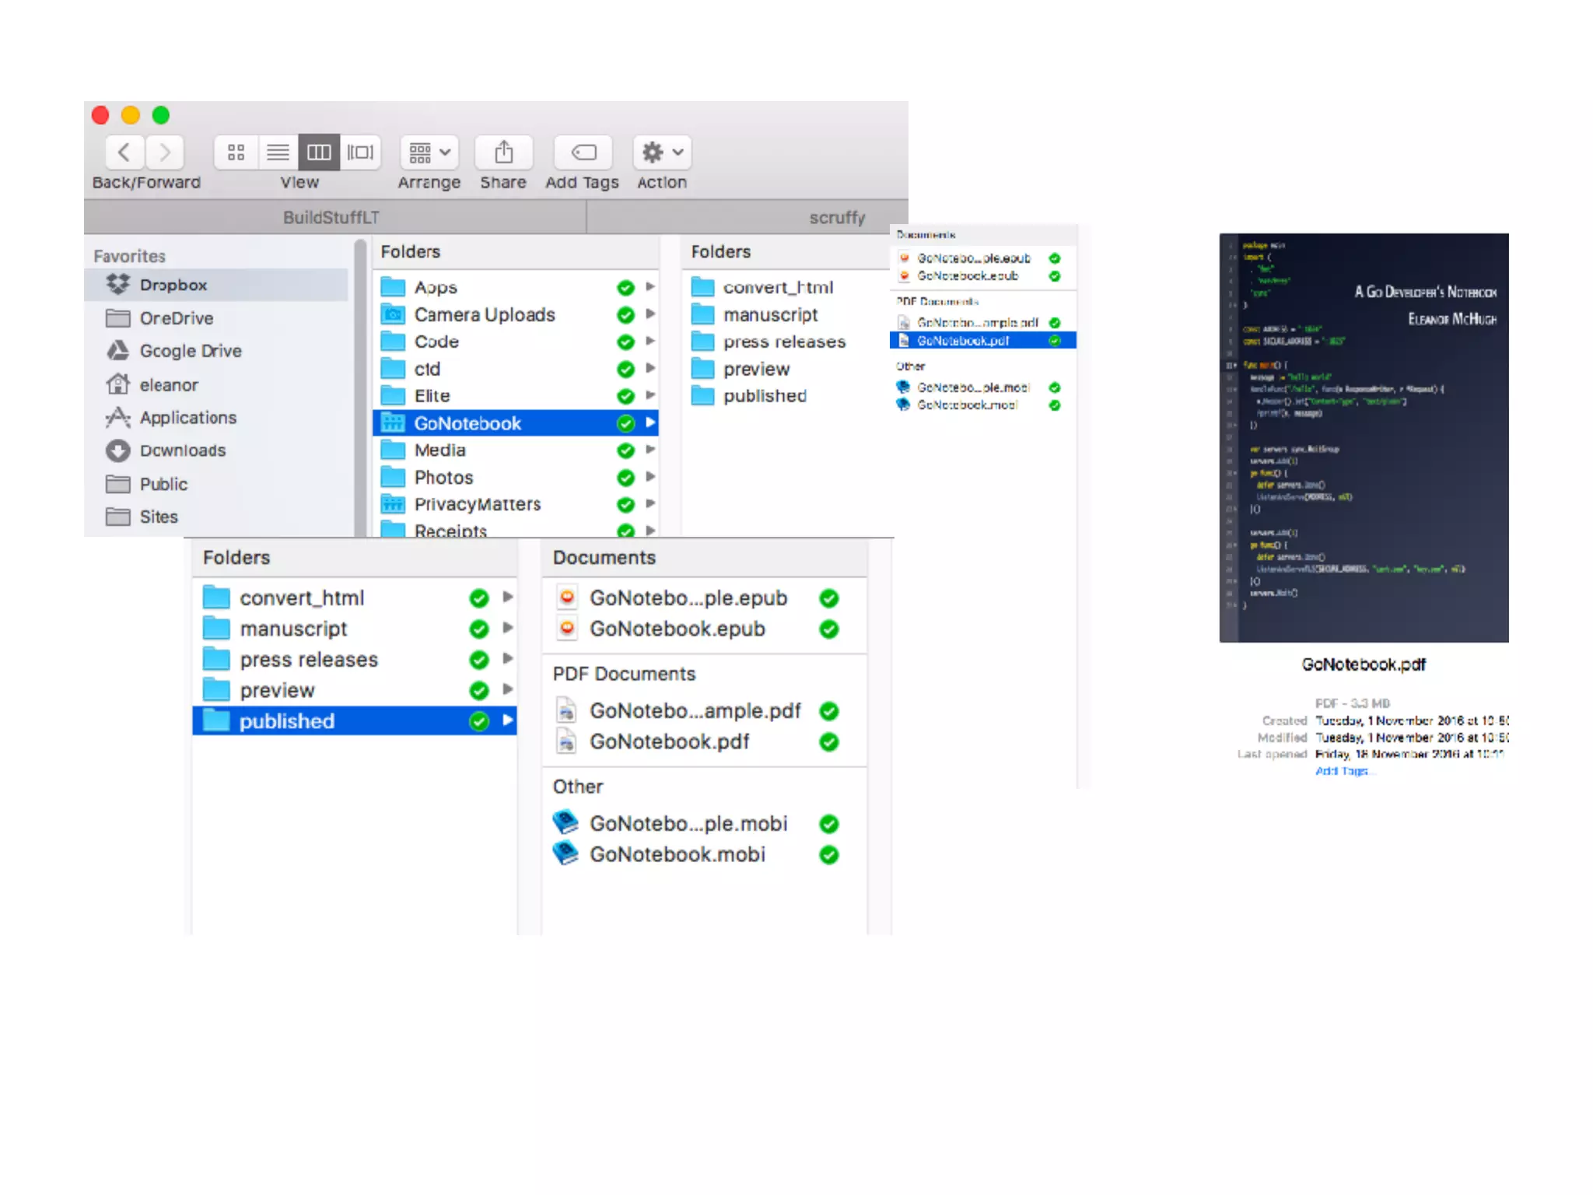This screenshot has width=1593, height=1195.
Task: Select Google Drive in sidebar
Action: coord(190,351)
